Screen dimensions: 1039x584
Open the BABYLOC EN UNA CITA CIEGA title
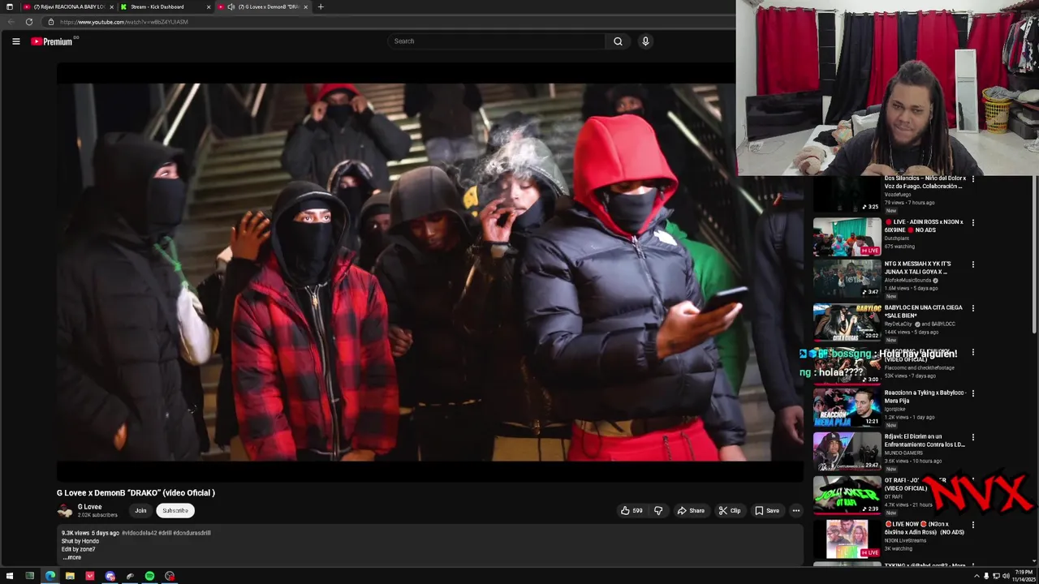[924, 311]
